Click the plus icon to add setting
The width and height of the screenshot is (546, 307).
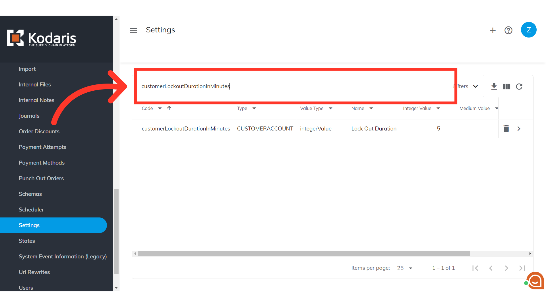click(493, 30)
